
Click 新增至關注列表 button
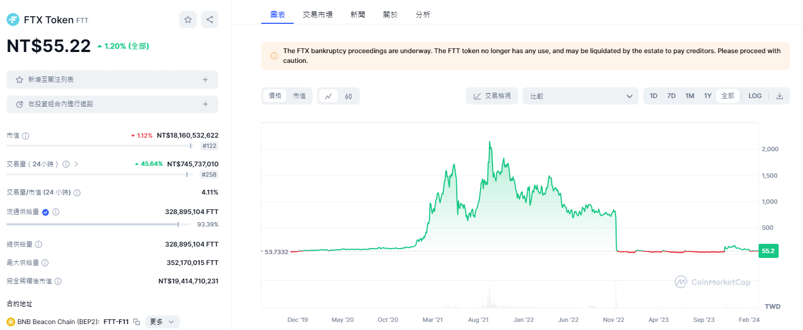(112, 80)
